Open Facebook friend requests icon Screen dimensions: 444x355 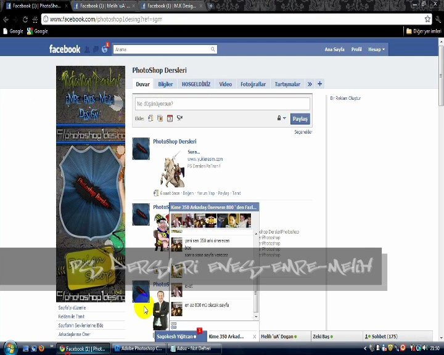(87, 49)
